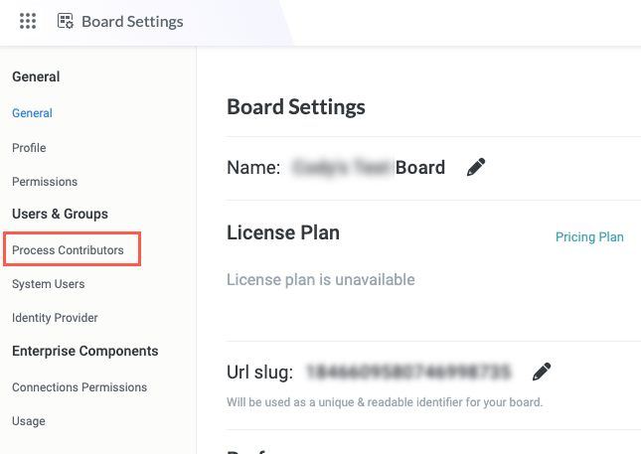Edit the board name with pencil icon
The width and height of the screenshot is (641, 454).
coord(476,167)
